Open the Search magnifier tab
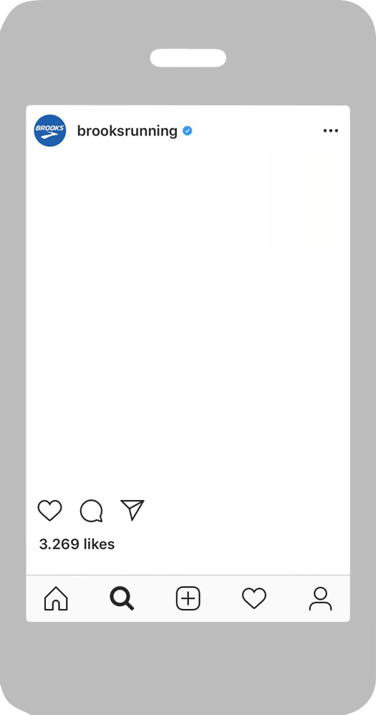This screenshot has height=715, width=376. (x=122, y=598)
